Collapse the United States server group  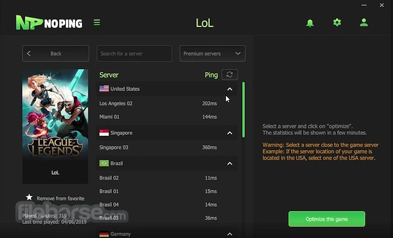click(x=230, y=89)
